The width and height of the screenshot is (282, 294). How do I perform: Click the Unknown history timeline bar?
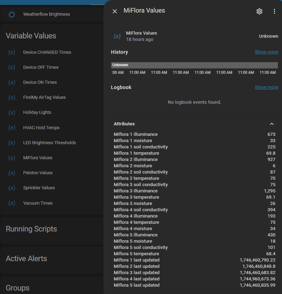[x=194, y=65]
